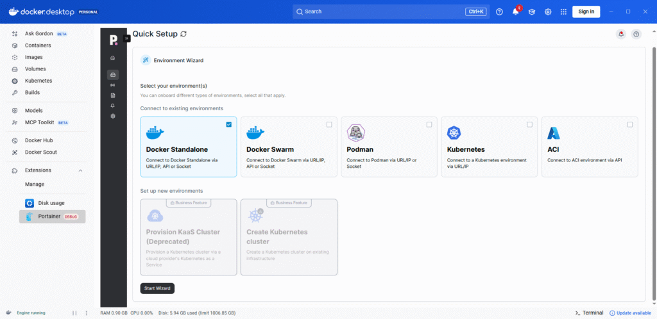This screenshot has width=657, height=319.
Task: Open Portainer Home from the dark sidebar
Action: 113,58
